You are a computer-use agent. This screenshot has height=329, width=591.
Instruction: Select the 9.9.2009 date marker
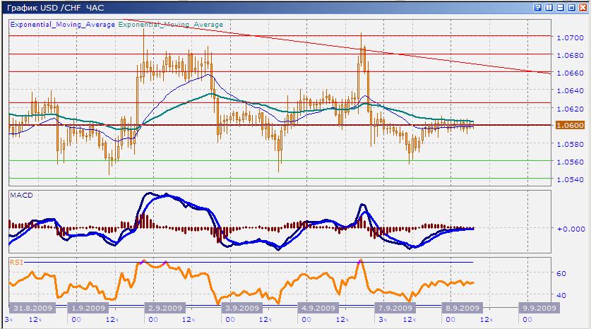539,309
